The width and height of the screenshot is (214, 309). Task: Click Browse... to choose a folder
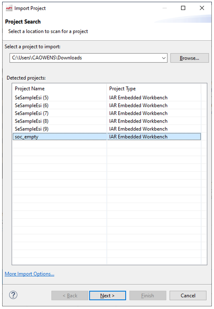[189, 58]
